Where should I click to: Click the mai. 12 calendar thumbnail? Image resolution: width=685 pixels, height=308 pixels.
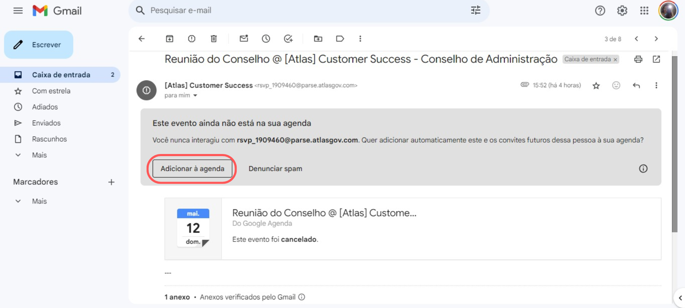[193, 228]
